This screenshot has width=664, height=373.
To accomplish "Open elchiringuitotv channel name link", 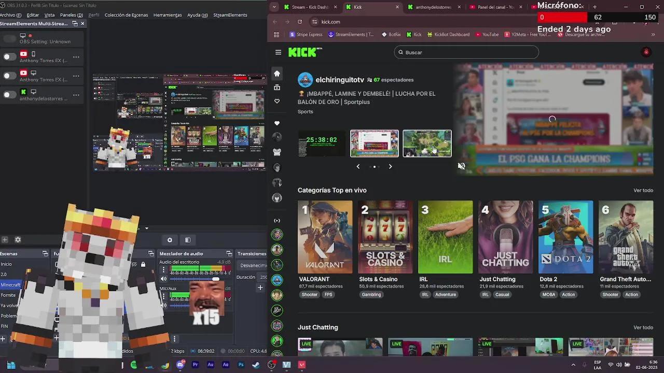I will [x=340, y=80].
